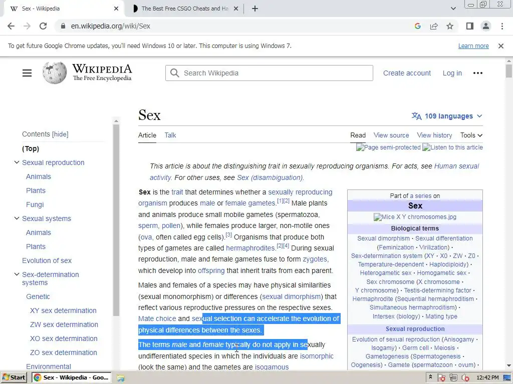The image size is (513, 384).
Task: Click the page vertical scrollbar thumb
Action: [509, 71]
